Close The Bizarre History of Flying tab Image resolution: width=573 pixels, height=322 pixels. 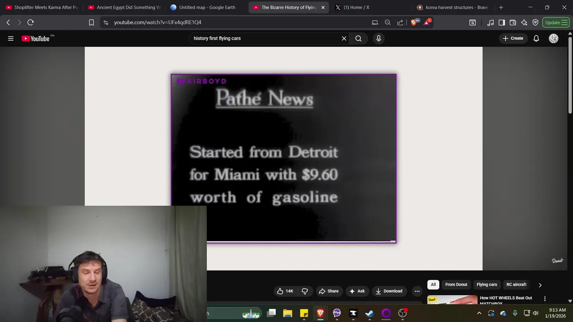pos(323,7)
